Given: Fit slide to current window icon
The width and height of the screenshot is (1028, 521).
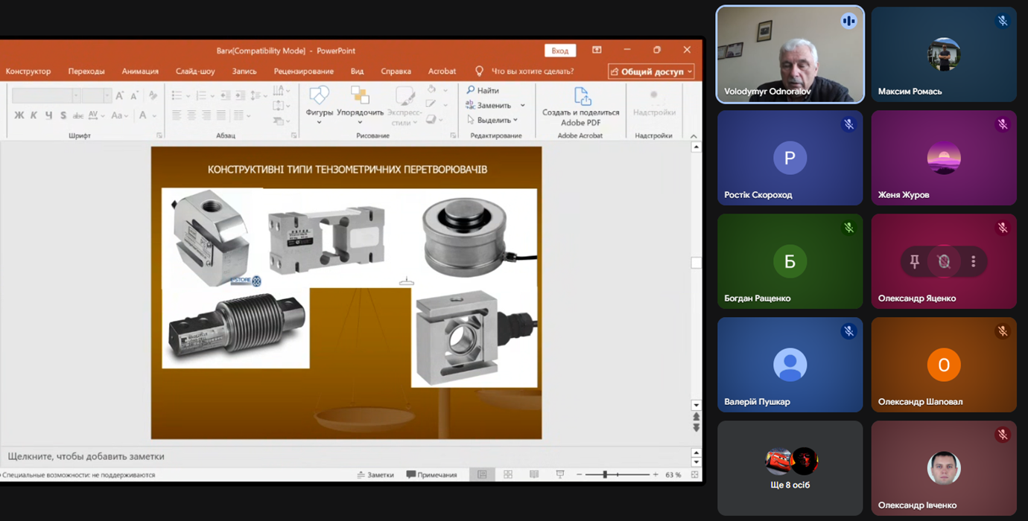Looking at the screenshot, I should (x=694, y=475).
